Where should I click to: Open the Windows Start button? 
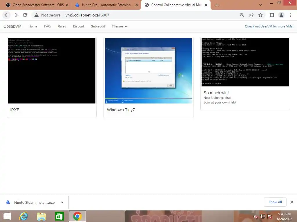click(7, 216)
